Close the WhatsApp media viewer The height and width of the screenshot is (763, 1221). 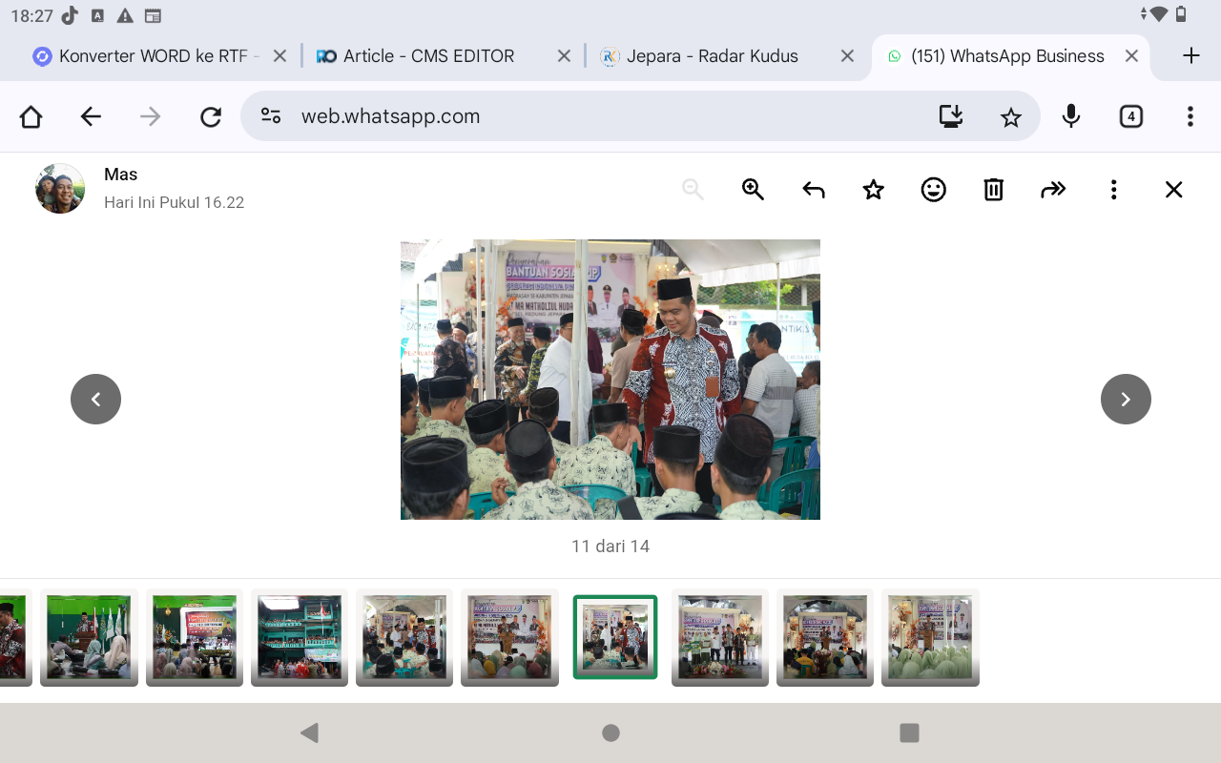(1173, 190)
